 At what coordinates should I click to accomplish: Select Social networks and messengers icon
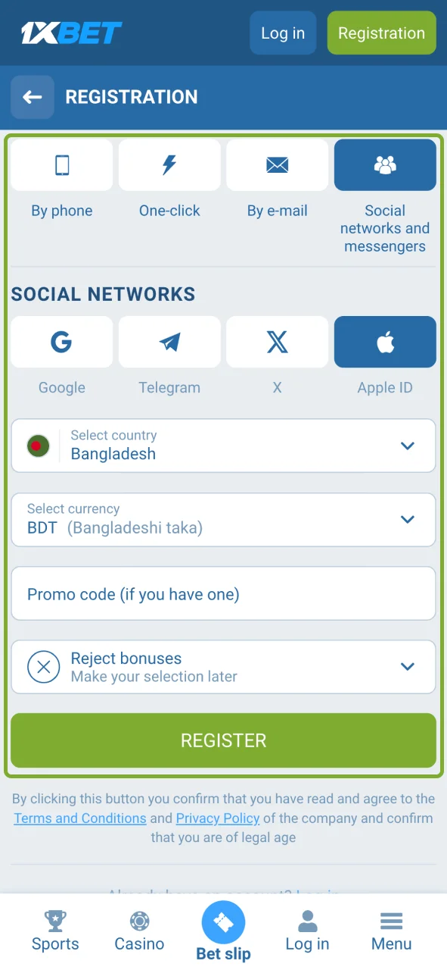(385, 164)
